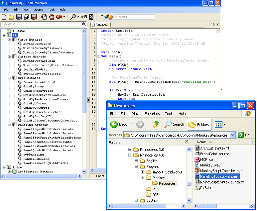Click the red lines comment icon
257x211 pixels.
click(51, 17)
